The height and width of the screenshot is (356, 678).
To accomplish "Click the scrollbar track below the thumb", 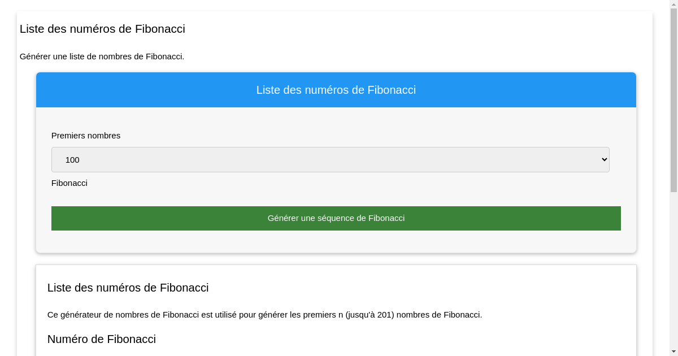I will point(673,271).
